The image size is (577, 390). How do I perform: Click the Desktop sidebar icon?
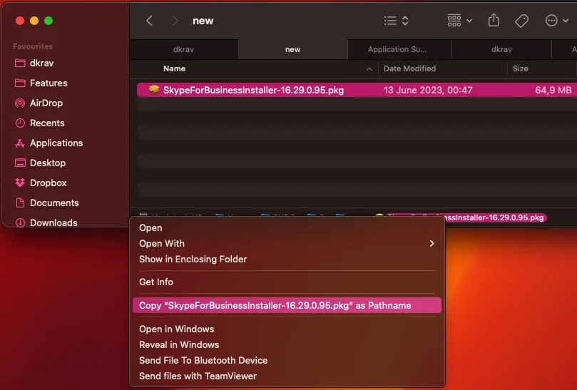(20, 163)
